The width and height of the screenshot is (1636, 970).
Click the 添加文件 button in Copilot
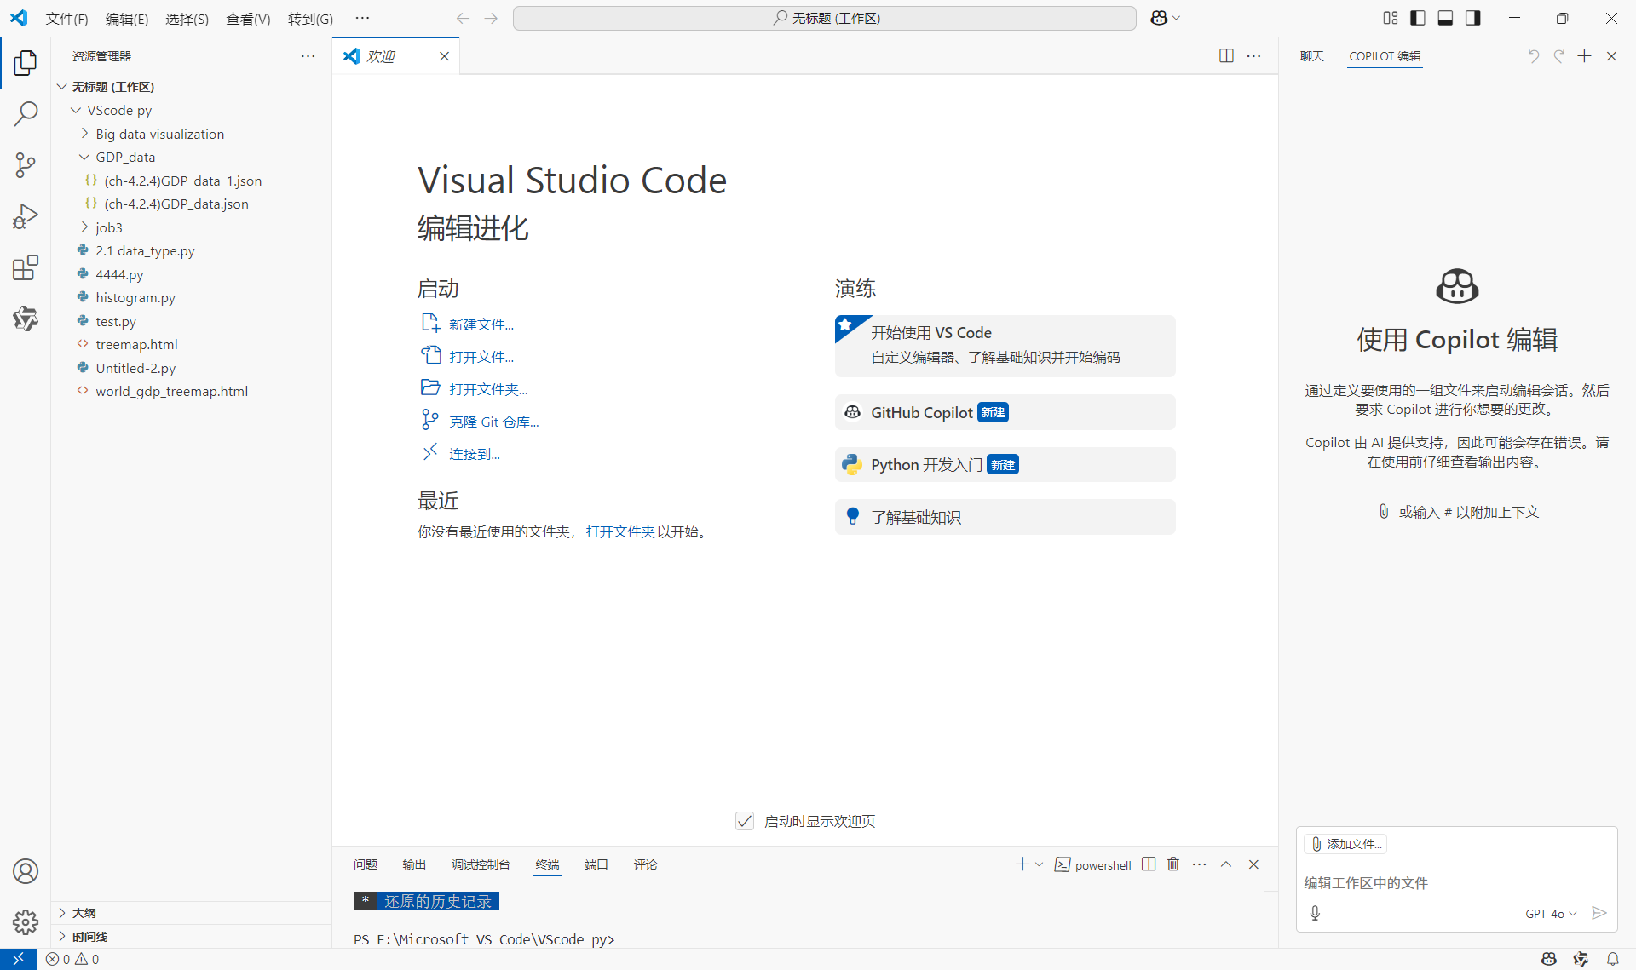pyautogui.click(x=1346, y=844)
